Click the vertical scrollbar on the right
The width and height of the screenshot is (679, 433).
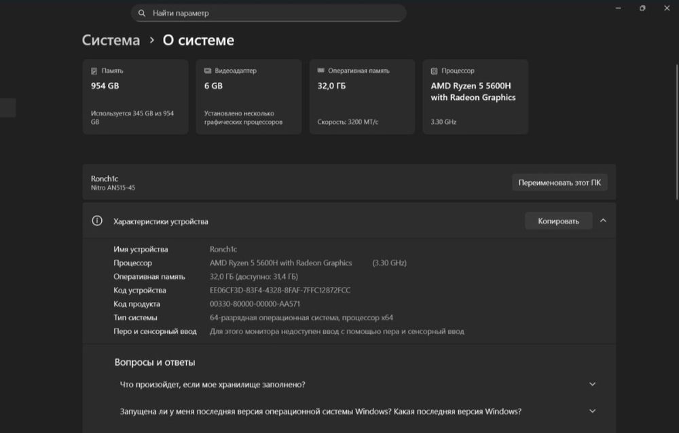677,132
